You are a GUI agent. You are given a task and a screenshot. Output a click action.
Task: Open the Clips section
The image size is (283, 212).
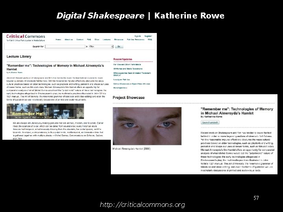coord(97,40)
